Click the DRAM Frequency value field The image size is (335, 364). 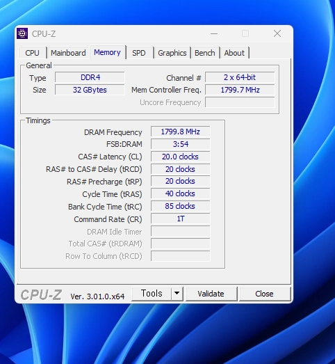(181, 132)
